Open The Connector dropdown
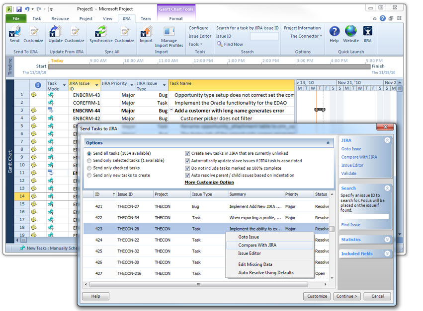 tap(306, 36)
